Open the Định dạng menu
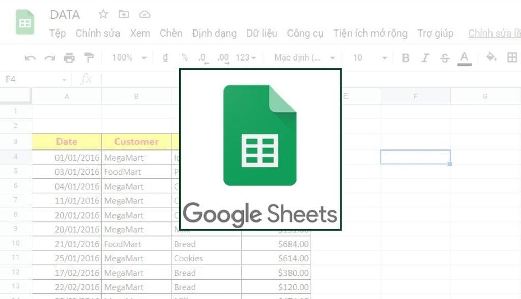 click(x=214, y=33)
